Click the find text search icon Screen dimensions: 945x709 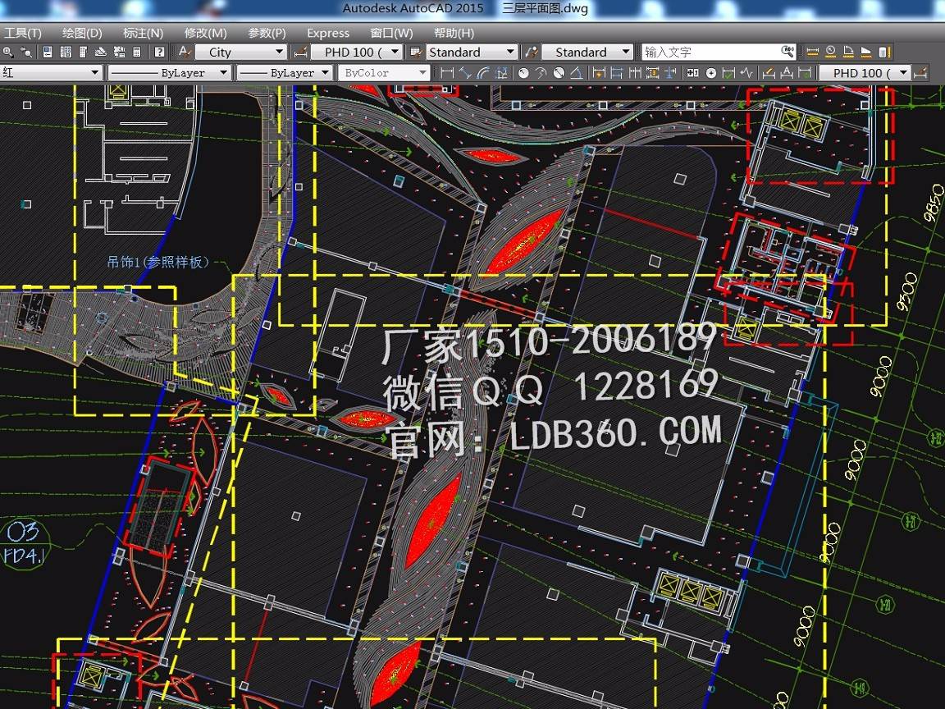787,52
